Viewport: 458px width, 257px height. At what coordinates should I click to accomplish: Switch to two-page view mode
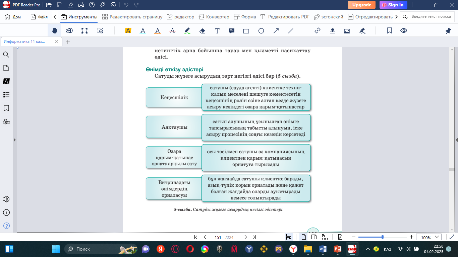coord(314,237)
